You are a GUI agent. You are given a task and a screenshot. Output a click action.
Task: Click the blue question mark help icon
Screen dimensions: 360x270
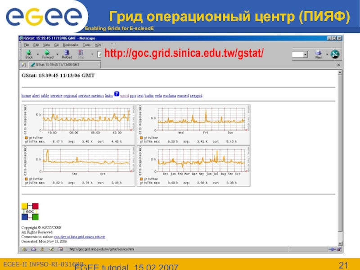pyautogui.click(x=117, y=94)
